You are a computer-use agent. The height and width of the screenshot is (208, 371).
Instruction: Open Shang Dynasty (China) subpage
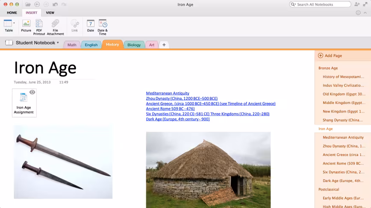tap(343, 120)
